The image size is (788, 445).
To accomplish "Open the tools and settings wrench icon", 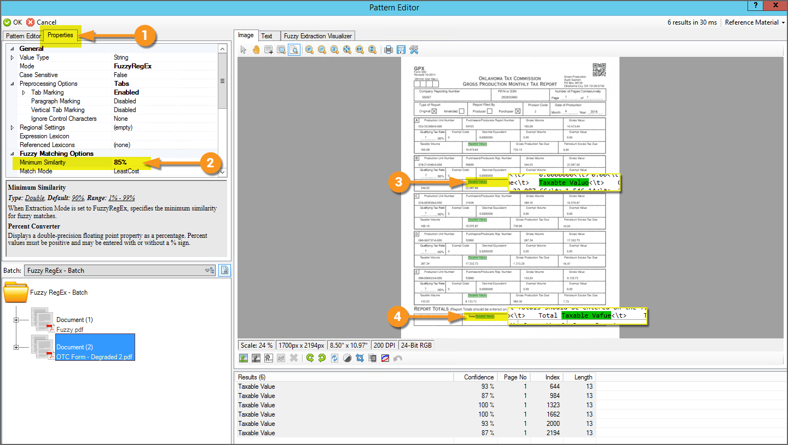I will (x=414, y=50).
